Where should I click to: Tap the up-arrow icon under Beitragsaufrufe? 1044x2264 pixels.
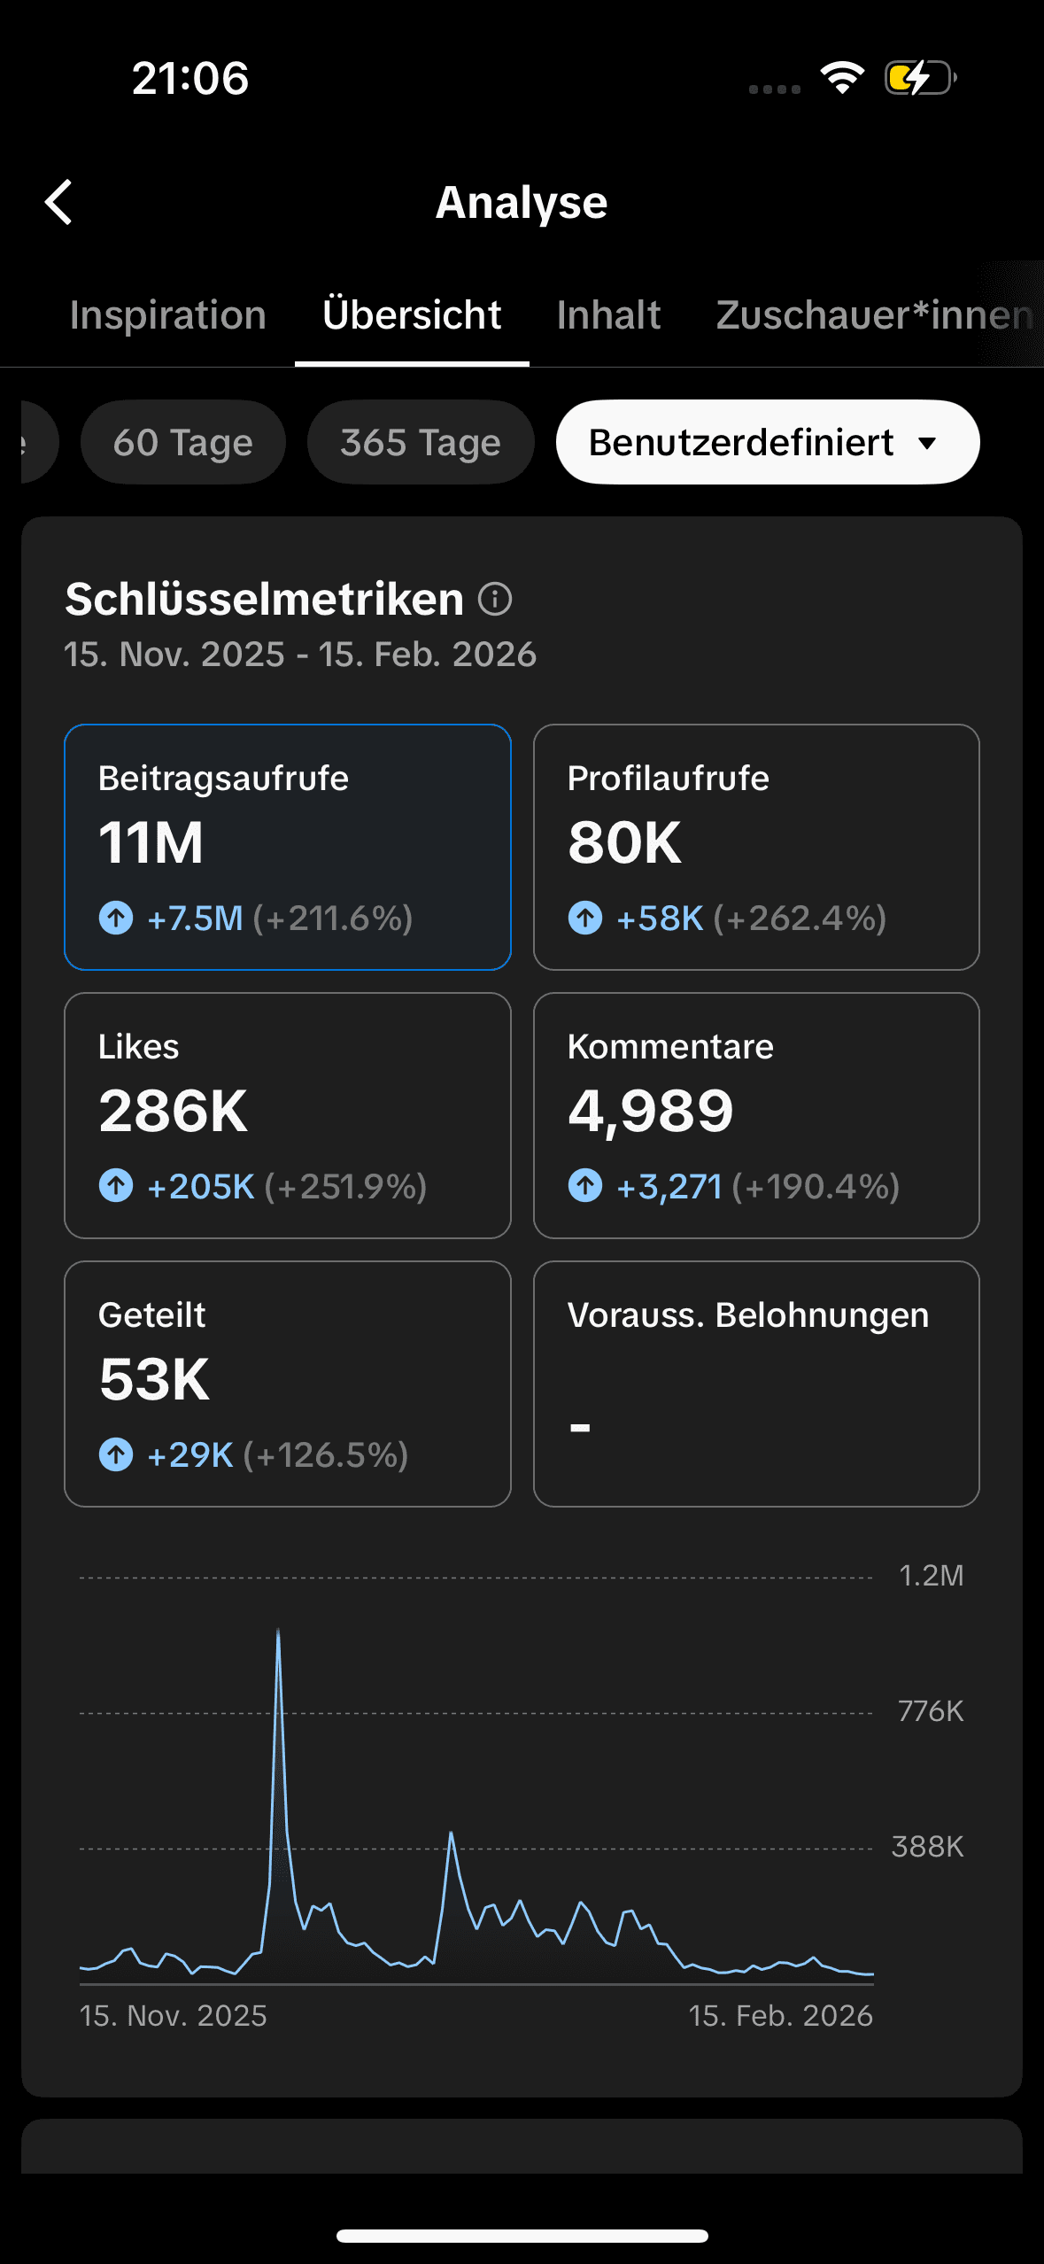coord(116,918)
